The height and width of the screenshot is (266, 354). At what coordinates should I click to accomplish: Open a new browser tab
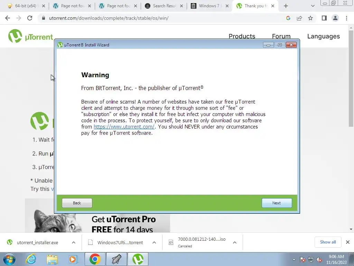[x=286, y=6]
